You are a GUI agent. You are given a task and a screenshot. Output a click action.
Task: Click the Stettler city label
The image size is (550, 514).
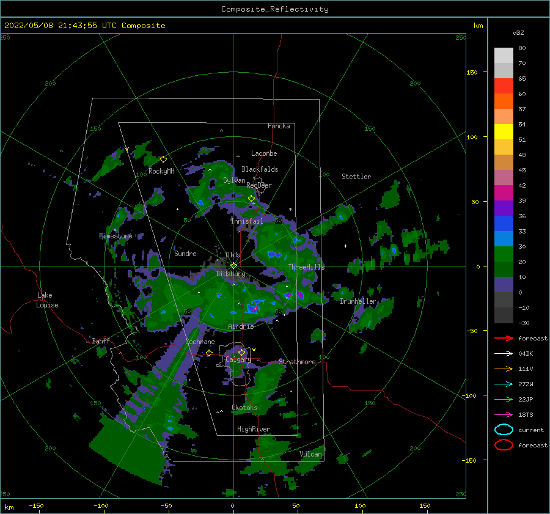[356, 177]
